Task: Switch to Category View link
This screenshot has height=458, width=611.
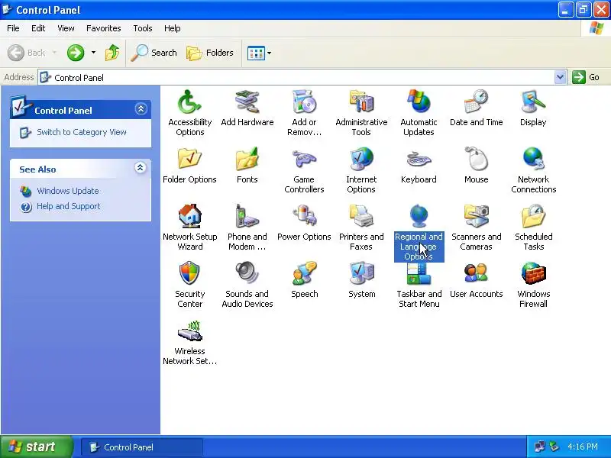Action: (x=82, y=132)
